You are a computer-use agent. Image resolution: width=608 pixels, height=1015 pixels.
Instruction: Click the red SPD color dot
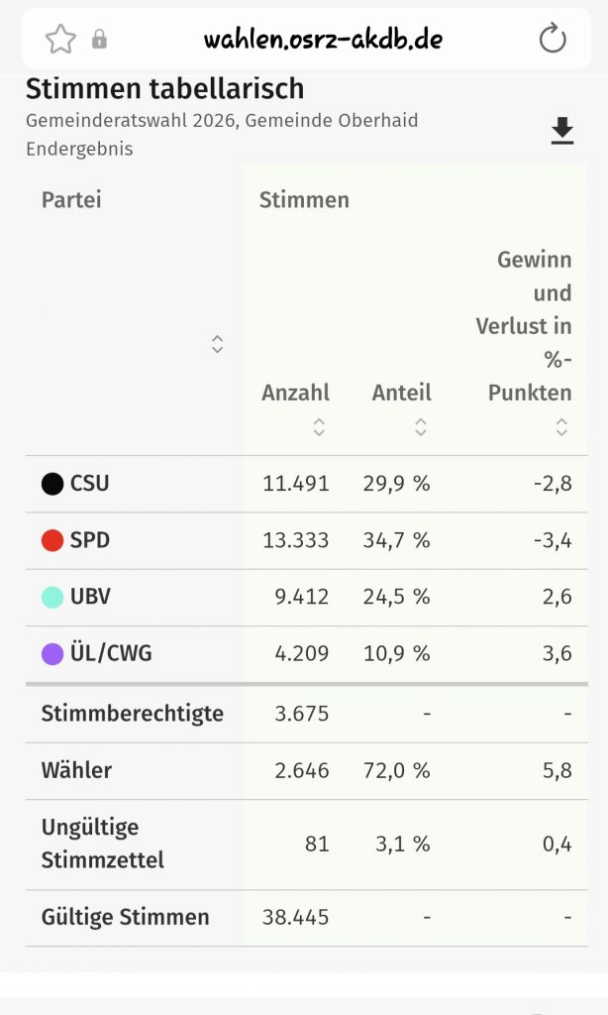[x=52, y=541]
